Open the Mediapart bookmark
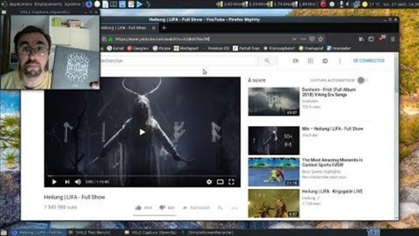This screenshot has height=236, width=419. tap(186, 48)
